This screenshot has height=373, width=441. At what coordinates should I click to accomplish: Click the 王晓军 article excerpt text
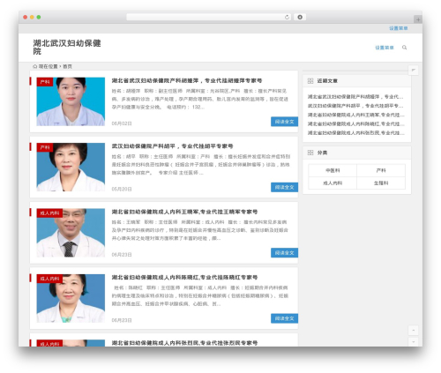200,230
